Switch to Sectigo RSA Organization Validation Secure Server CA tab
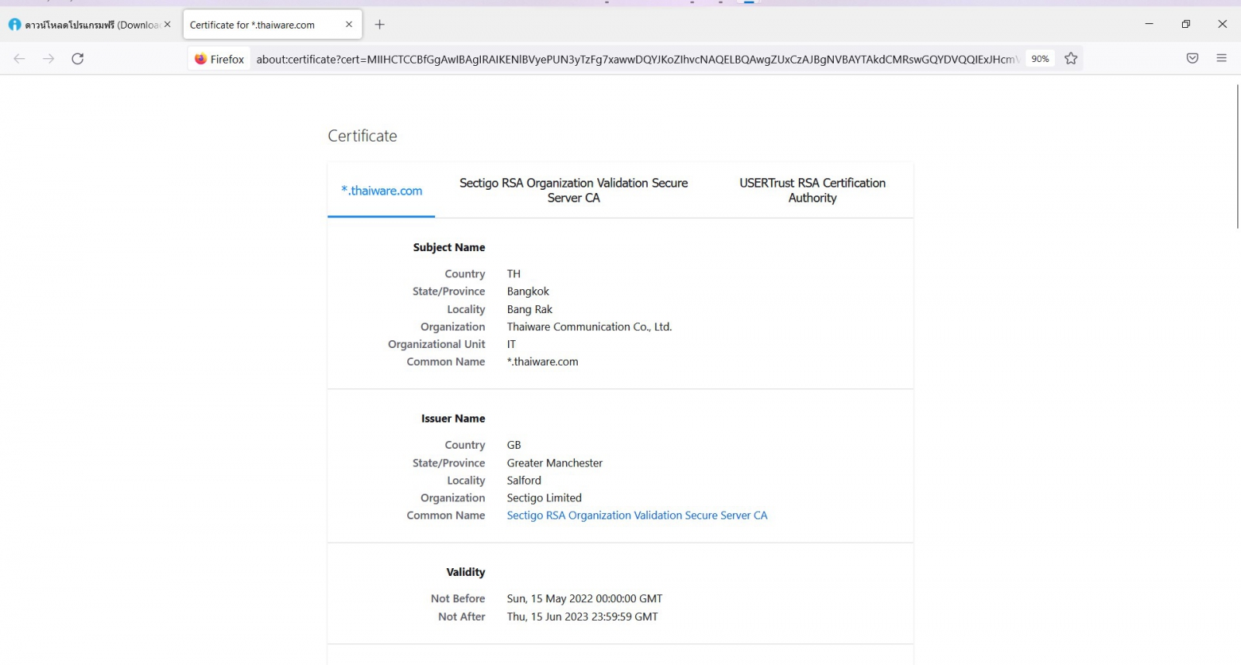The height and width of the screenshot is (665, 1241). click(574, 191)
